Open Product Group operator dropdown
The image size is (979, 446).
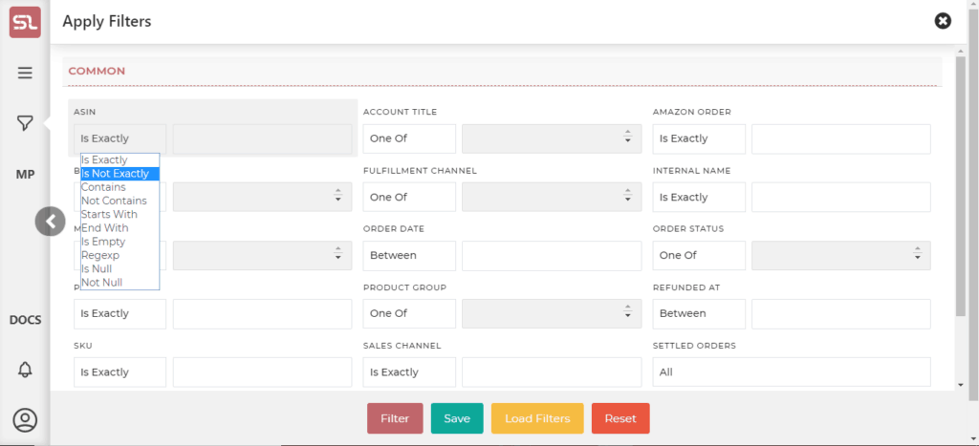pos(409,313)
